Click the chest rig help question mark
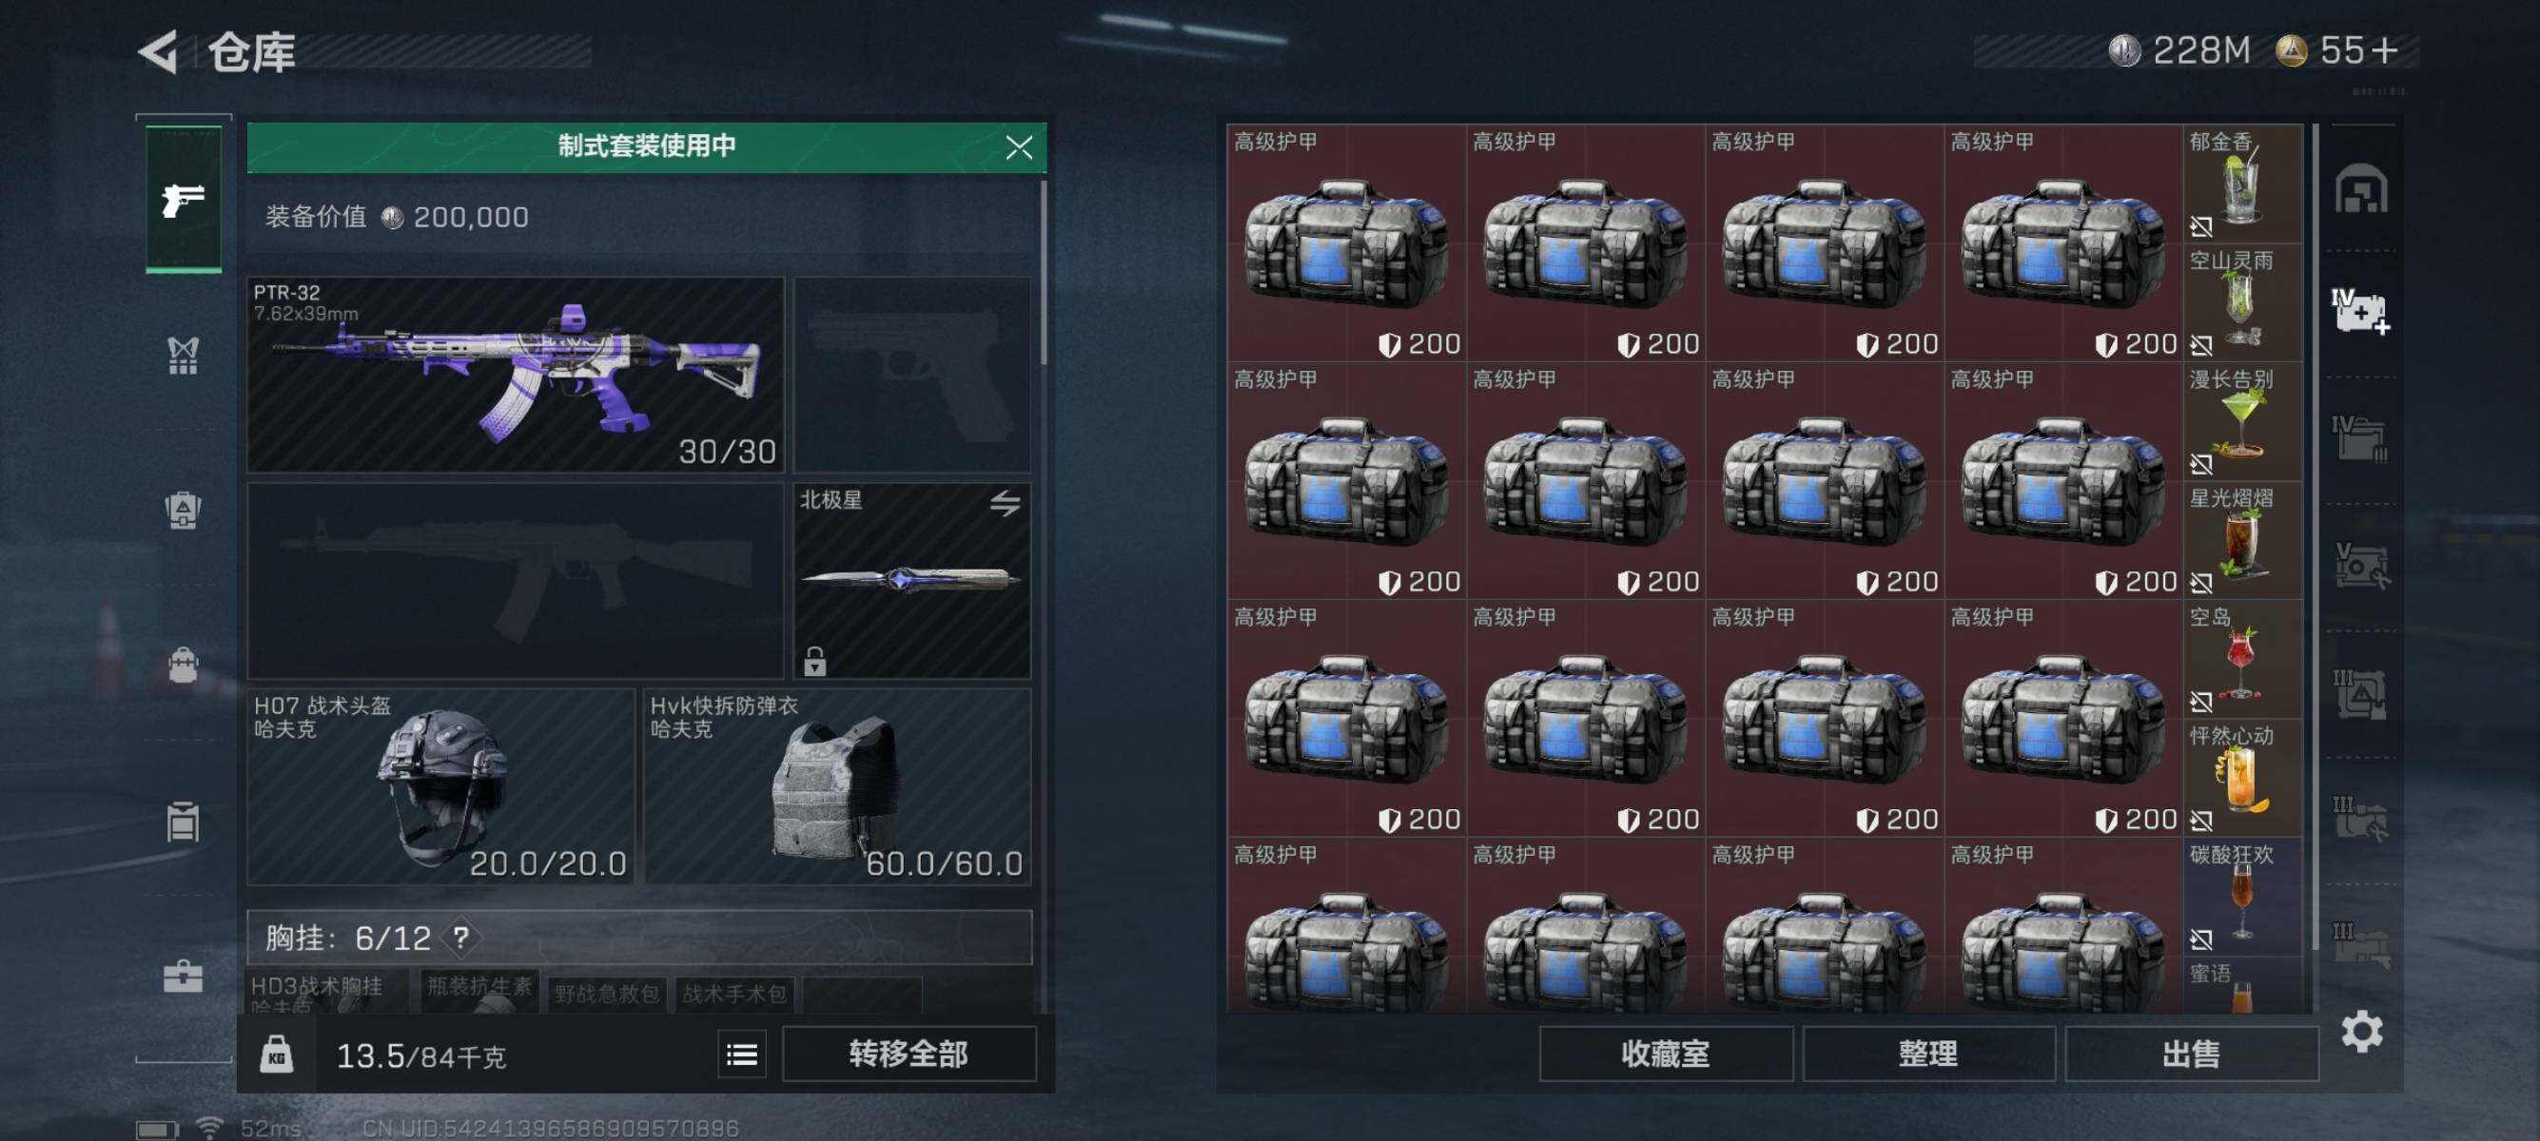 pos(460,937)
